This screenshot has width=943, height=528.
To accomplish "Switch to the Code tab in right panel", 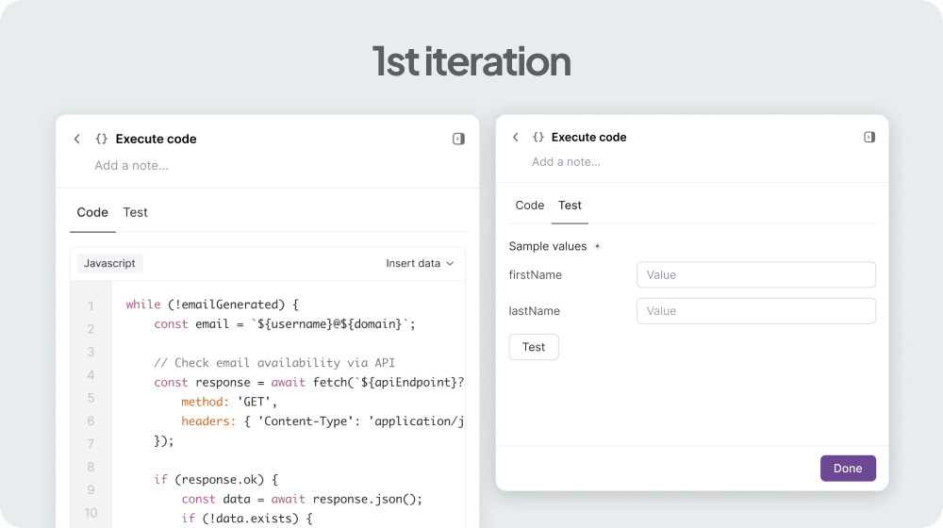I will coord(530,205).
